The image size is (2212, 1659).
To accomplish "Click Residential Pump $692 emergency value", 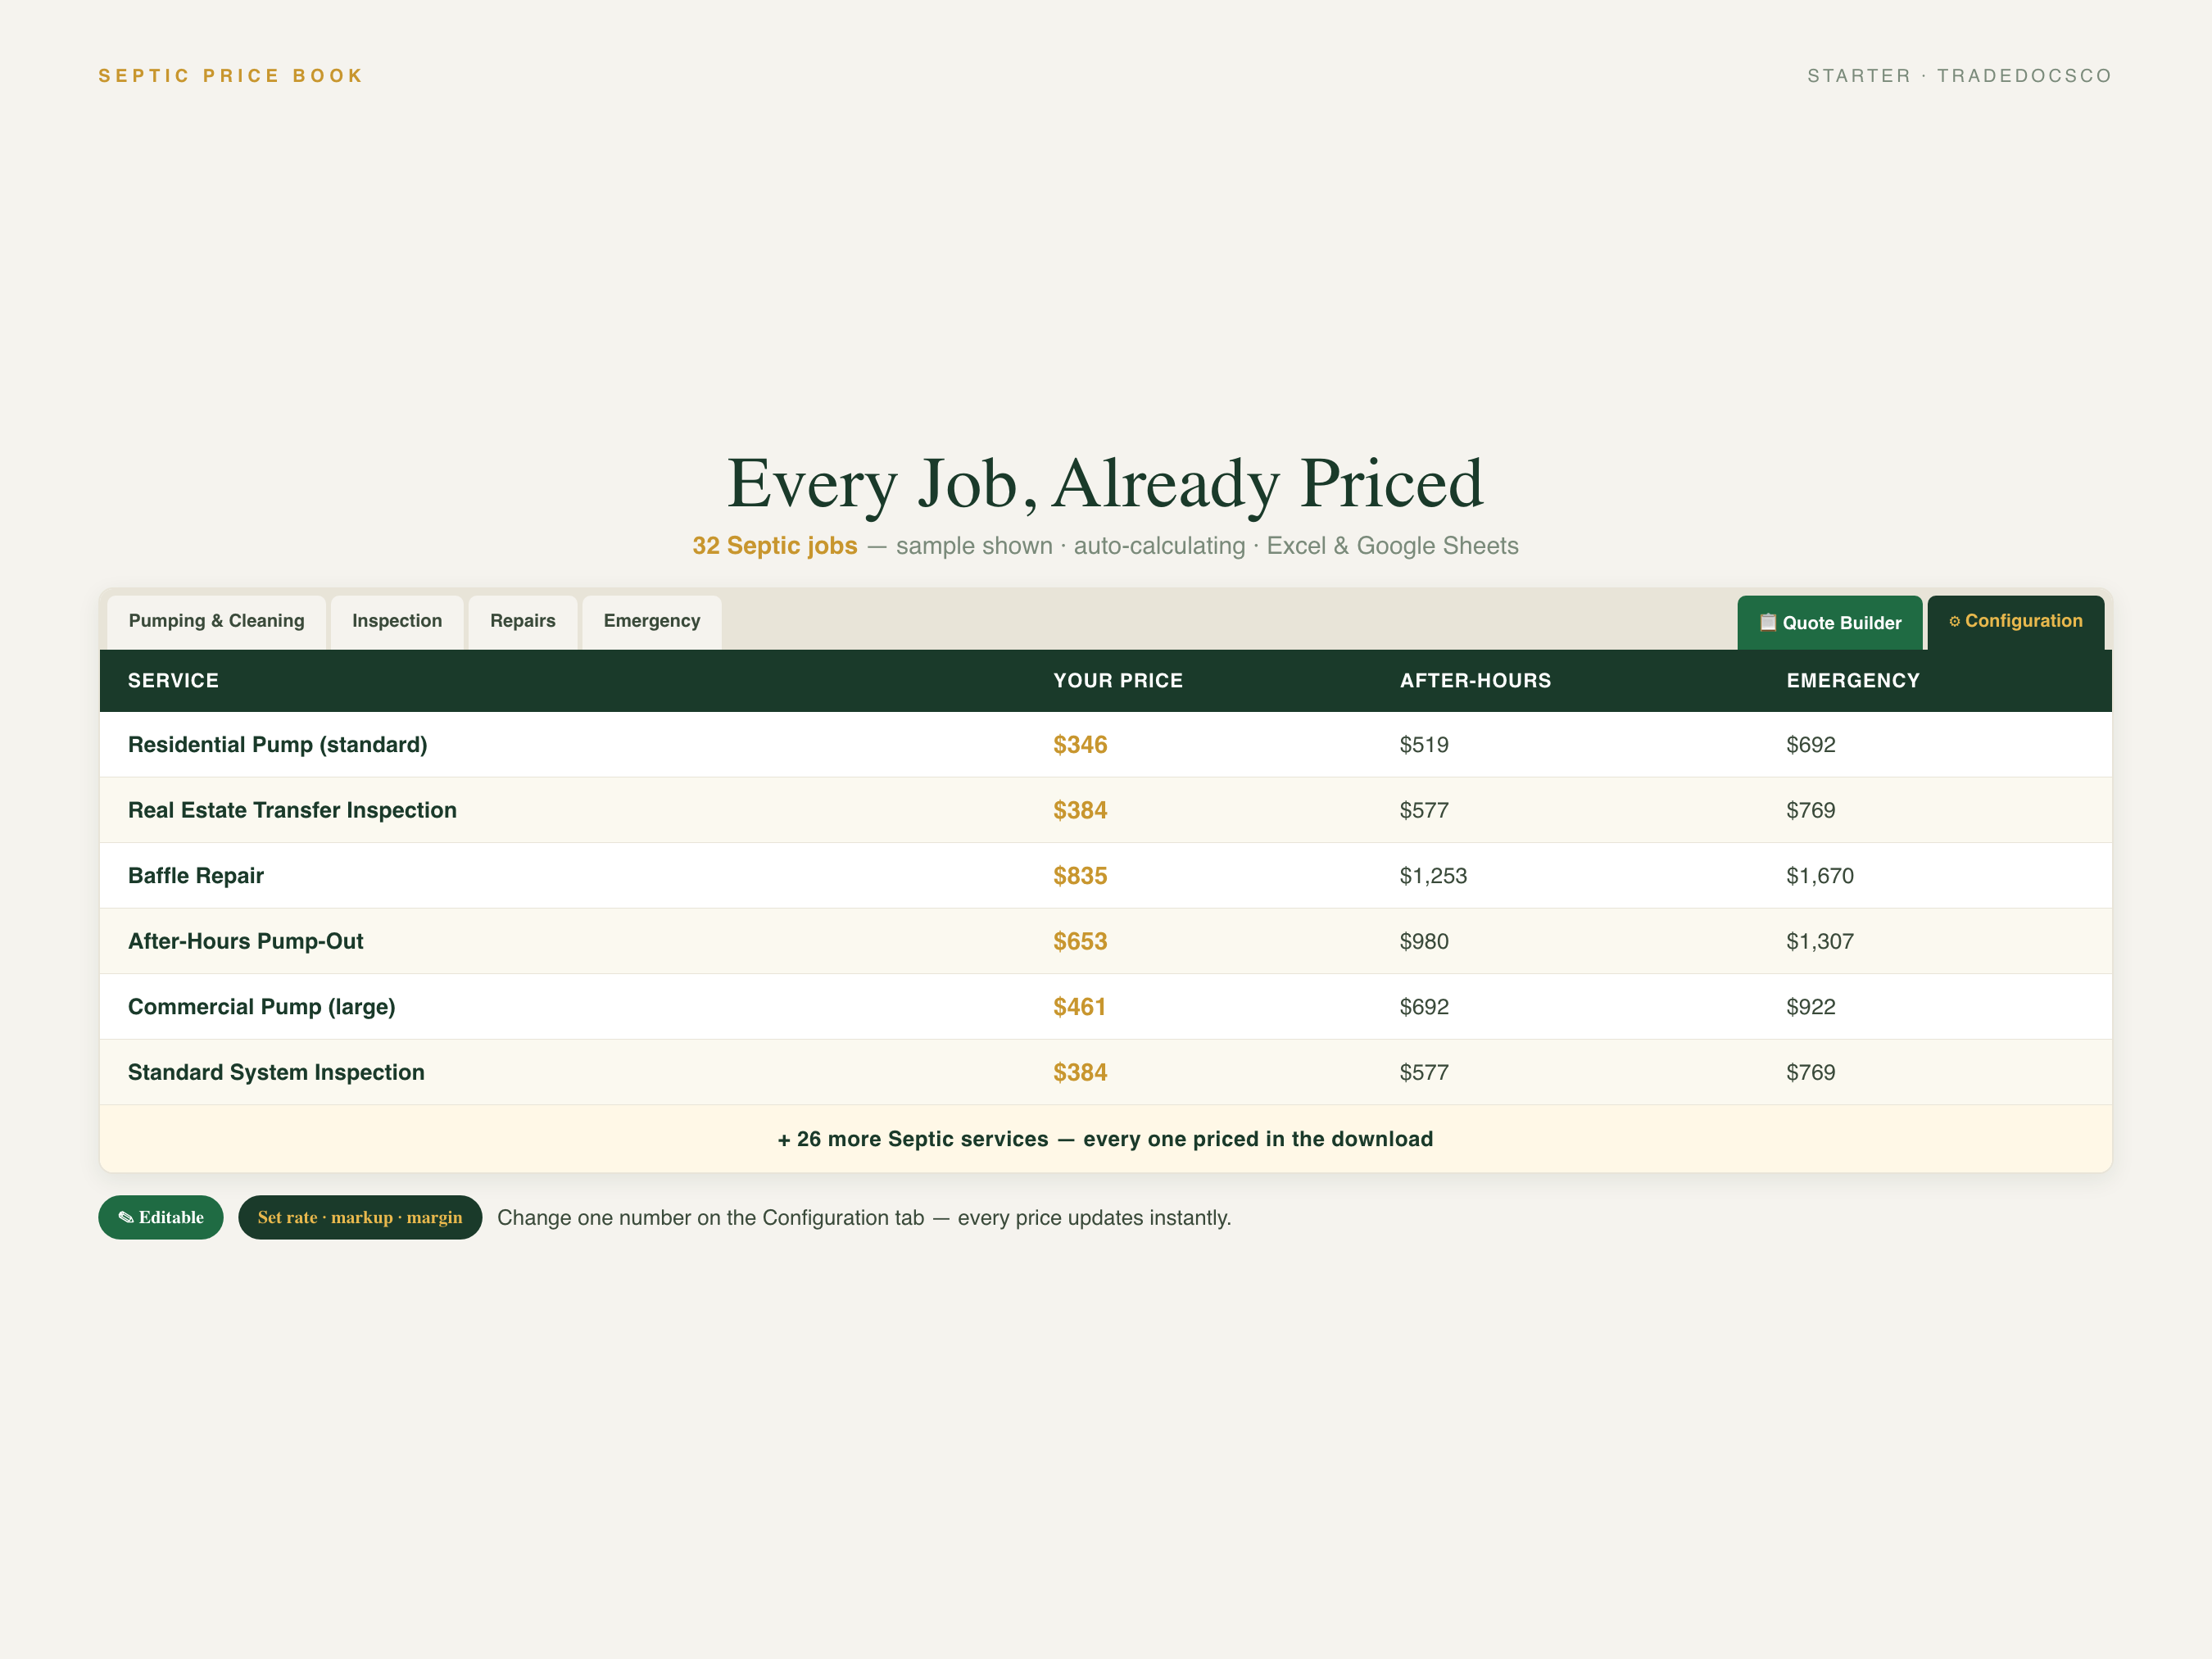I will click(1811, 745).
